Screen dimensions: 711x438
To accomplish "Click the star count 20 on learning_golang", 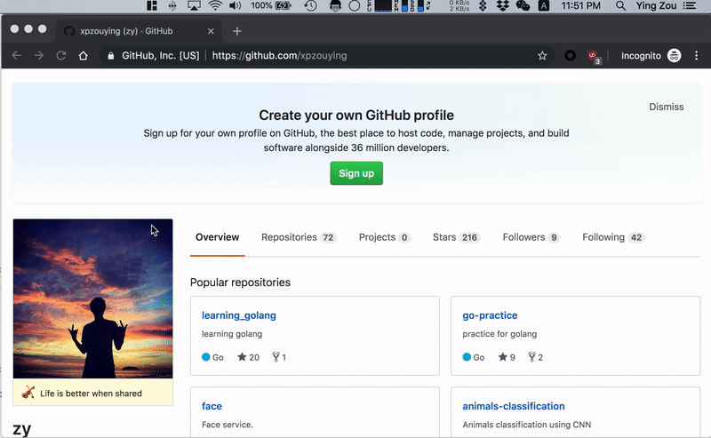I will click(249, 357).
